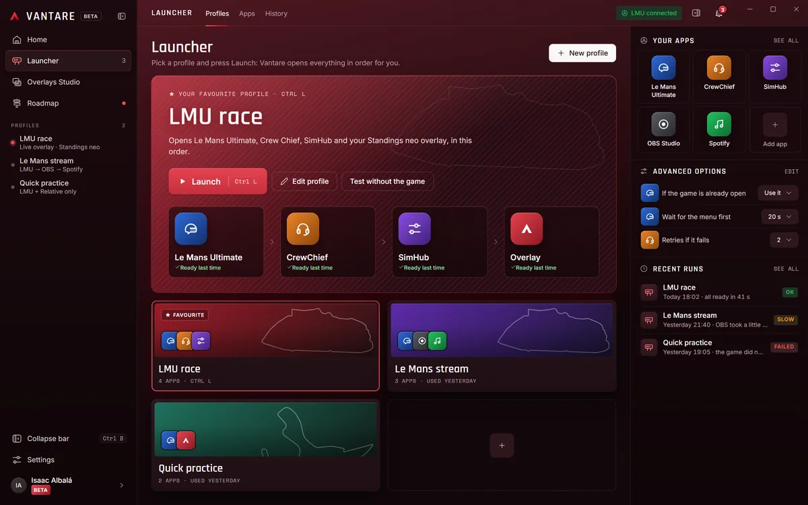Click Edit in Advanced Options

[791, 172]
